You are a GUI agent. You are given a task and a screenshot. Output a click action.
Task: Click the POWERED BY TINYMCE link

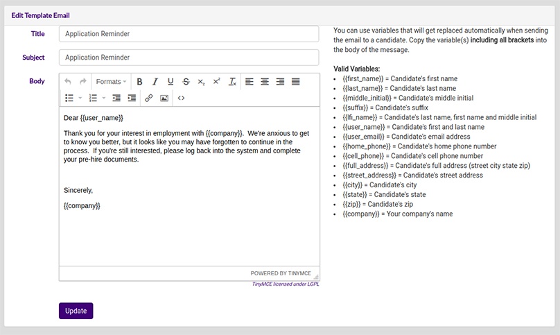(281, 273)
